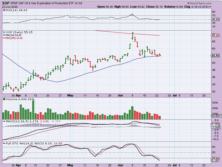222x167 pixels.
Task: Click the candlestick icon beside XOP (Daily)
Action: tap(4, 32)
